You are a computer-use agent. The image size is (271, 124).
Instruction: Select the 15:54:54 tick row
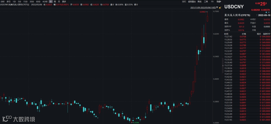point(247,111)
